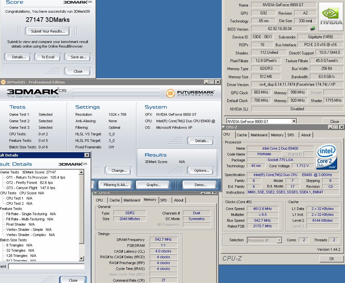Select CPU Test 1 tree row

pos(19,198)
